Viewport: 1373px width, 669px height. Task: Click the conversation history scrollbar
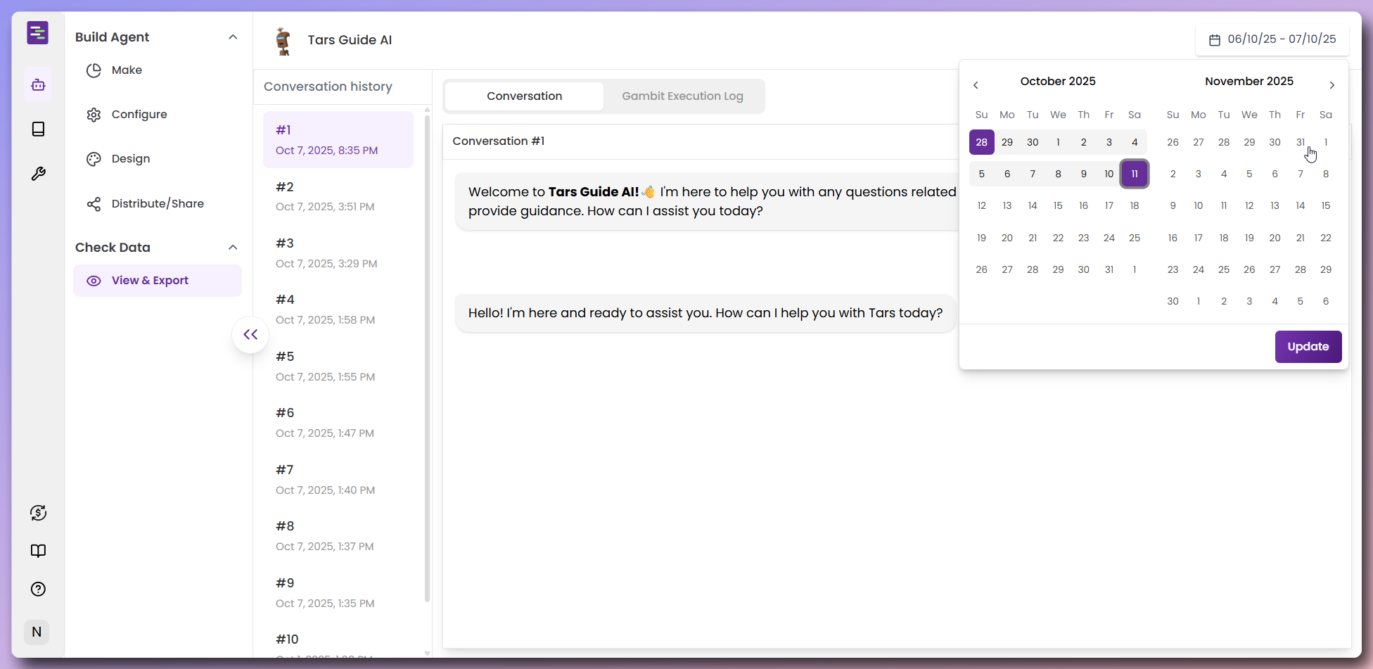coord(427,359)
